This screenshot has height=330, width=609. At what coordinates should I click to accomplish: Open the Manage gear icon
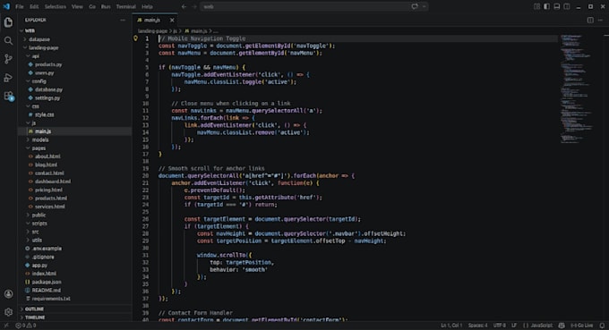point(8,312)
